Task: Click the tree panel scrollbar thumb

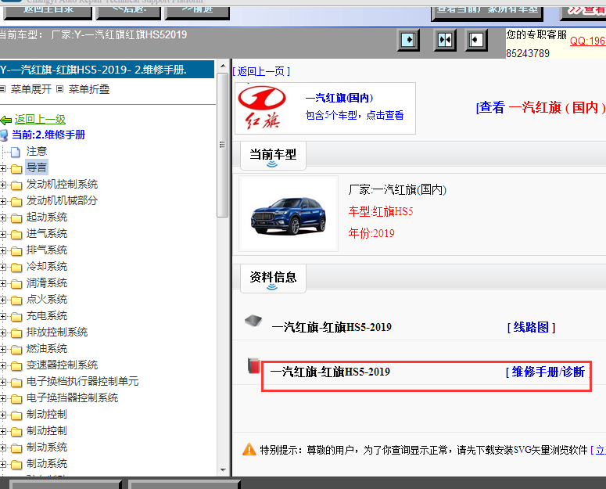Action: click(x=222, y=146)
